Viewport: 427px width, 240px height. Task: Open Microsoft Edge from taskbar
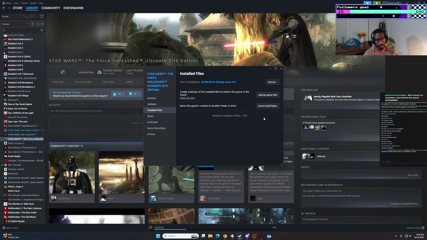[218, 236]
